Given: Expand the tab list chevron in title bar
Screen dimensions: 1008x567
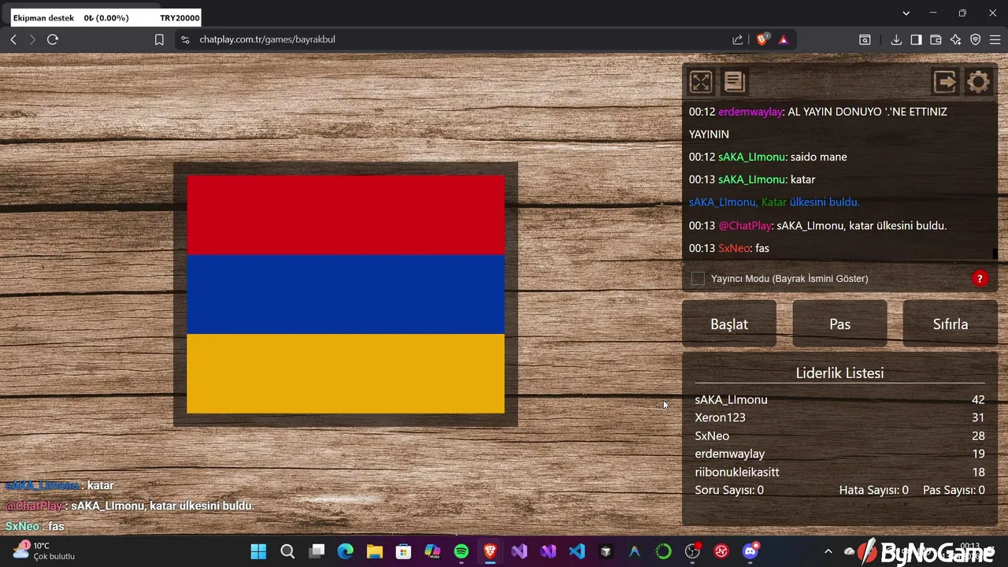Looking at the screenshot, I should click(906, 13).
